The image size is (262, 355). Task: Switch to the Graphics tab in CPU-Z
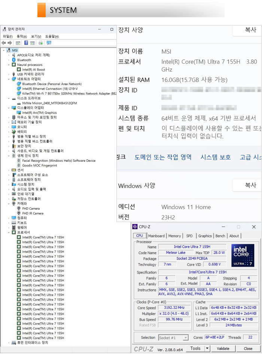tap(205, 236)
